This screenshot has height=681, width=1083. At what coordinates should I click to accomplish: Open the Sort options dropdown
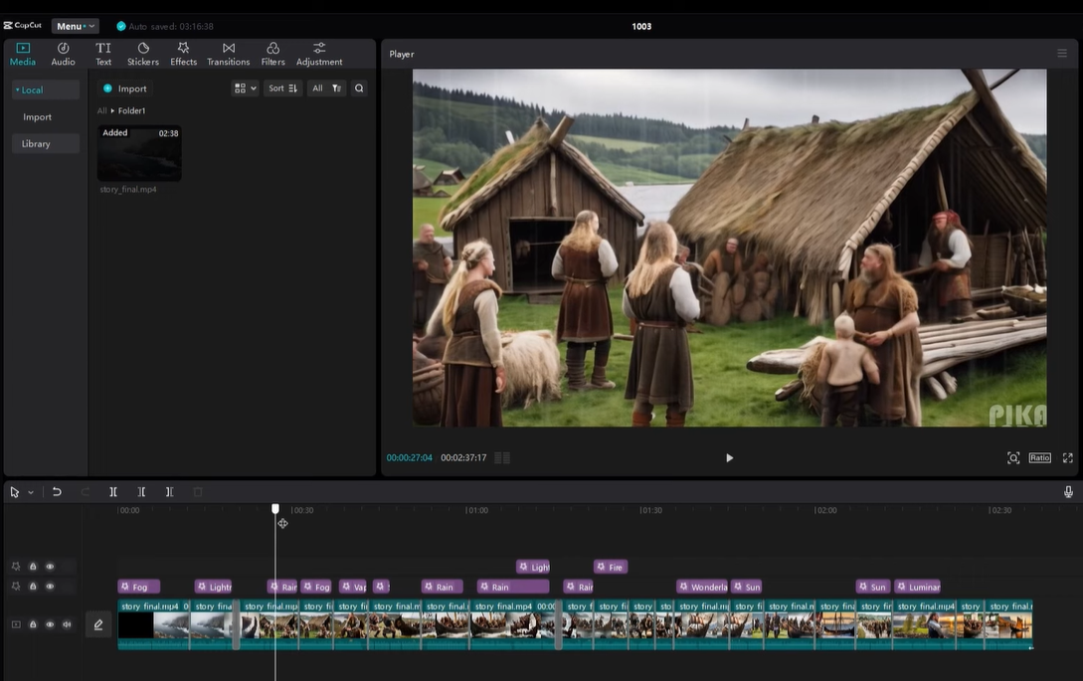tap(281, 87)
